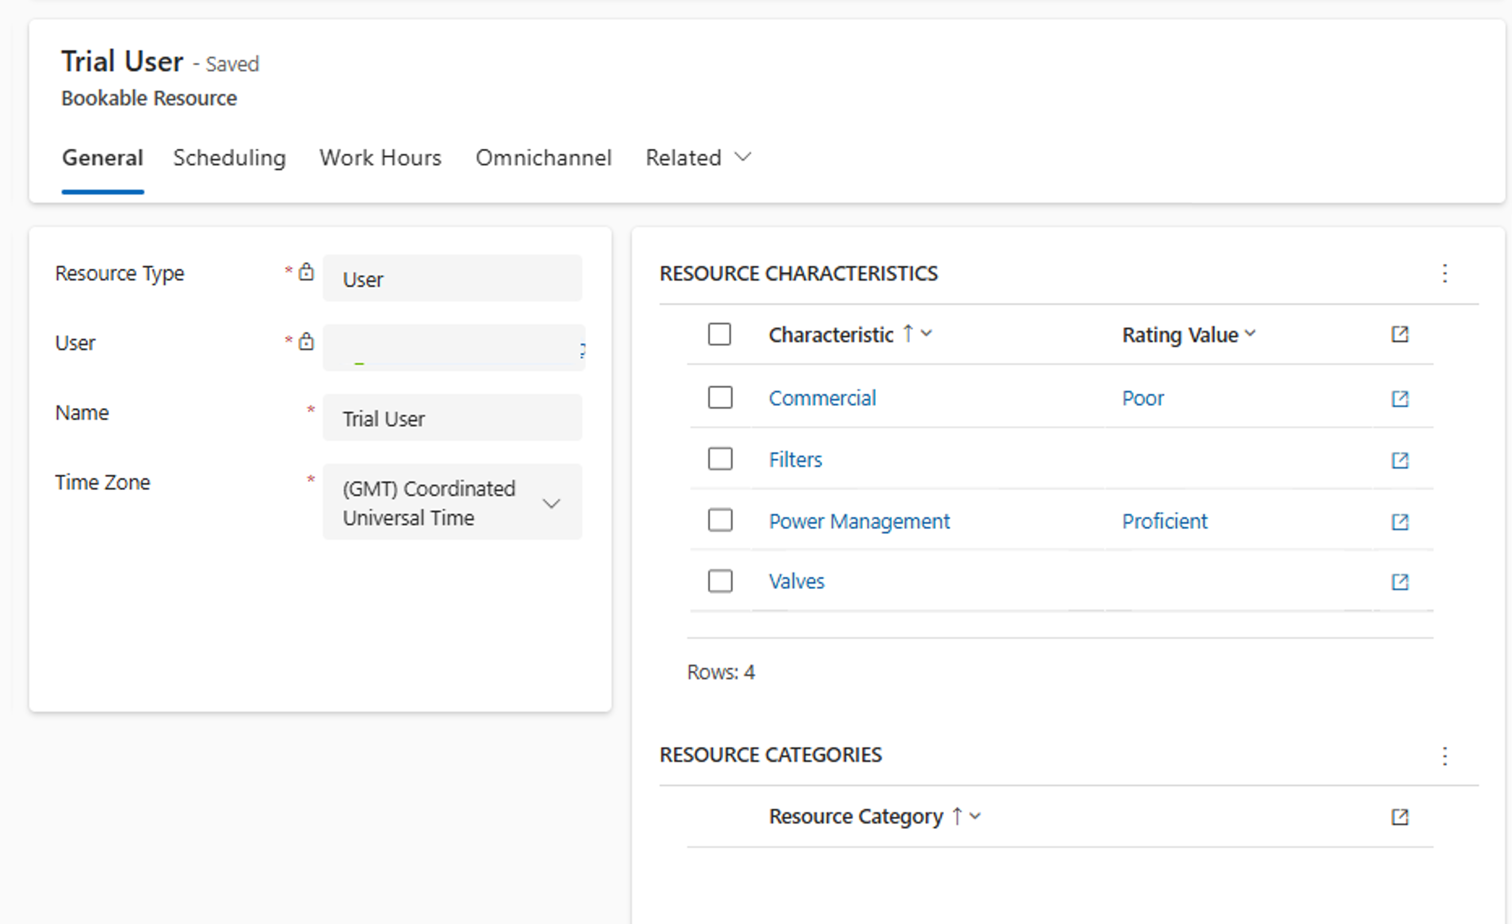
Task: Click the RESOURCE CHARACTERISTICS section heading
Action: click(798, 274)
